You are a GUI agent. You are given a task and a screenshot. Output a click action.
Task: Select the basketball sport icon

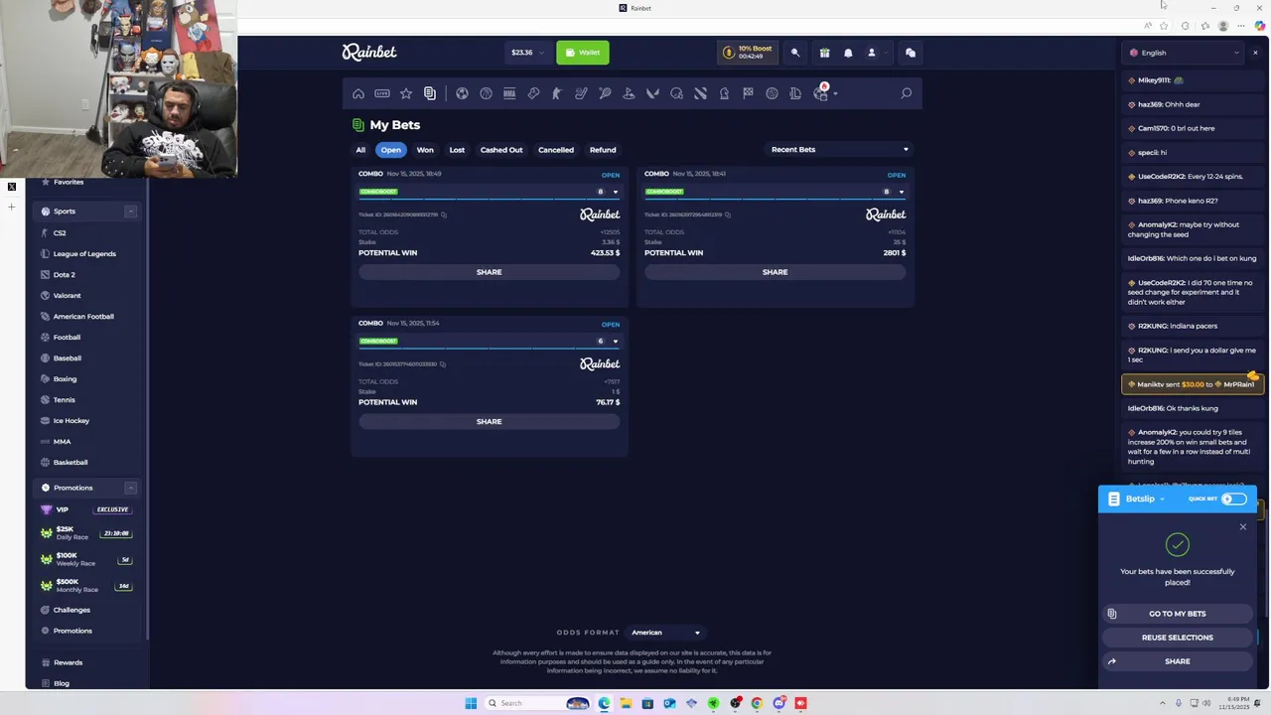[486, 93]
